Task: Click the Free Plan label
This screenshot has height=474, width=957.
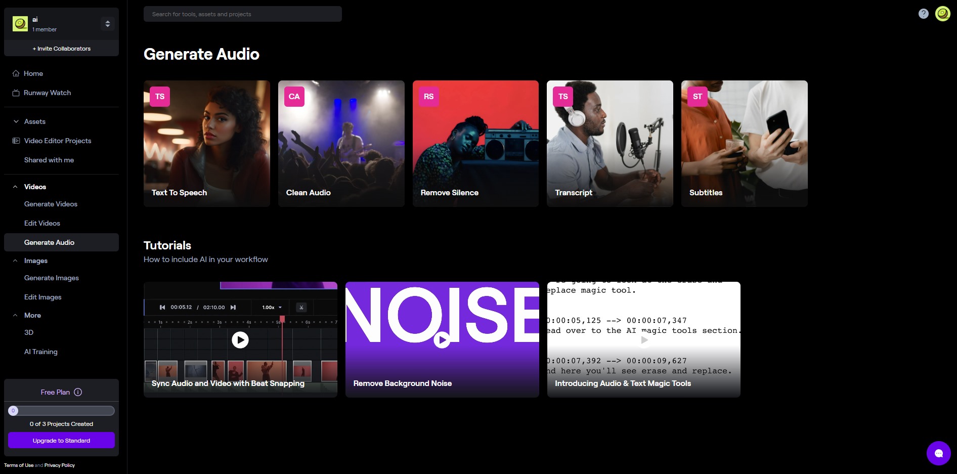Action: coord(55,392)
